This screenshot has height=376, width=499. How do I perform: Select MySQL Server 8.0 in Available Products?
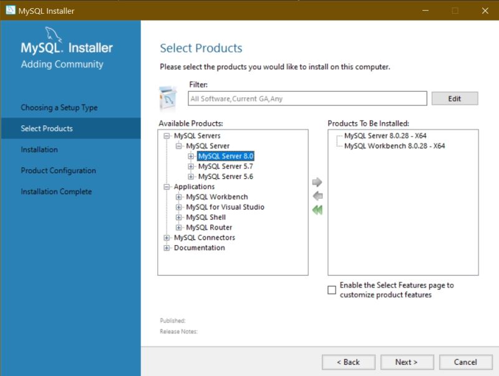tap(226, 156)
